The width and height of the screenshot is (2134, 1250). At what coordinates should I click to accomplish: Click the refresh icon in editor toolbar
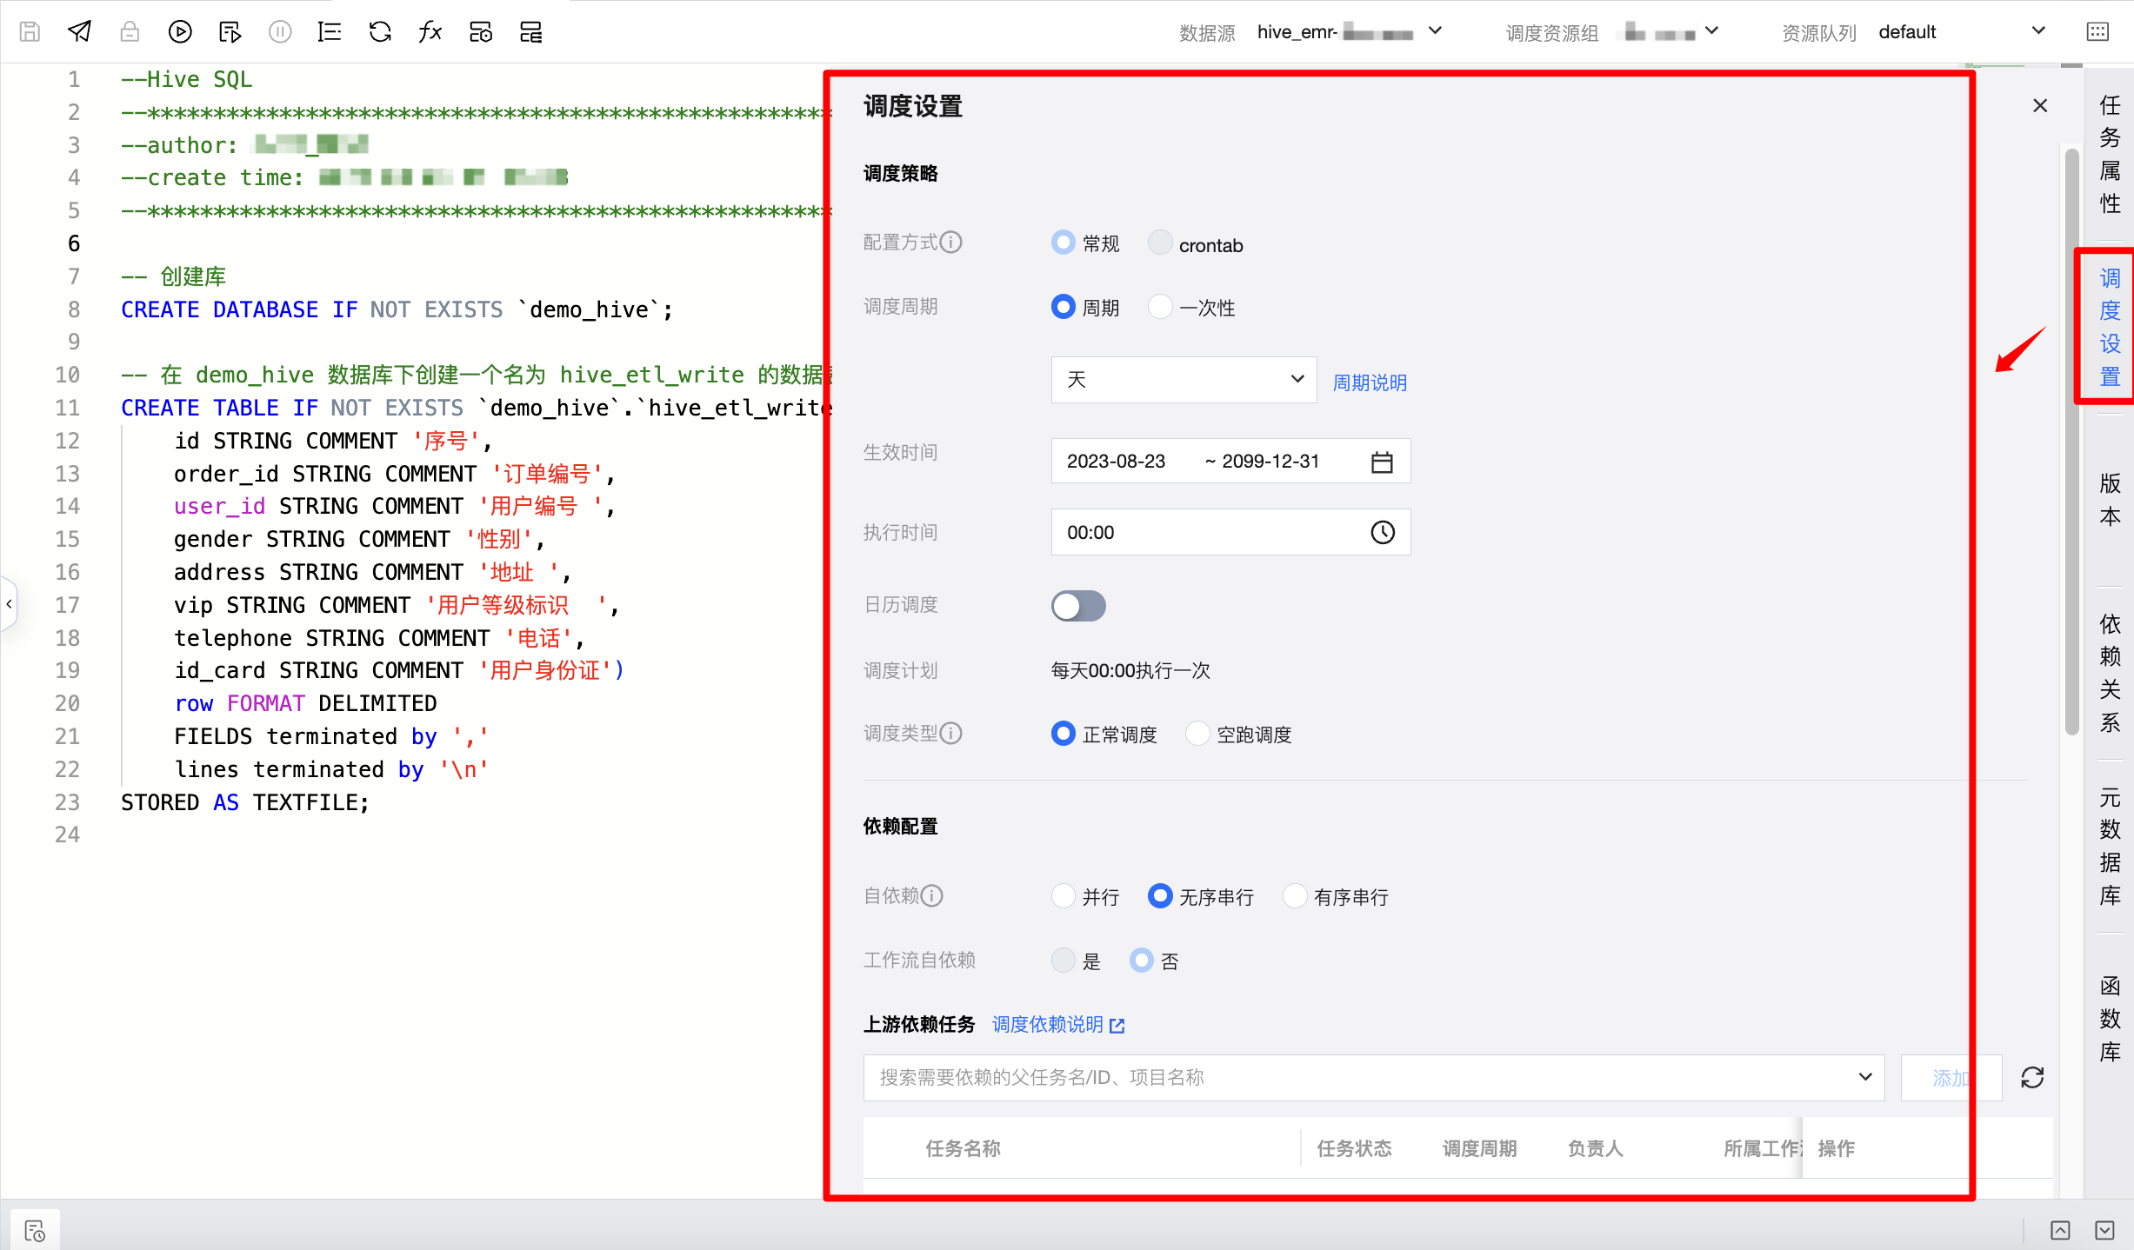380,32
